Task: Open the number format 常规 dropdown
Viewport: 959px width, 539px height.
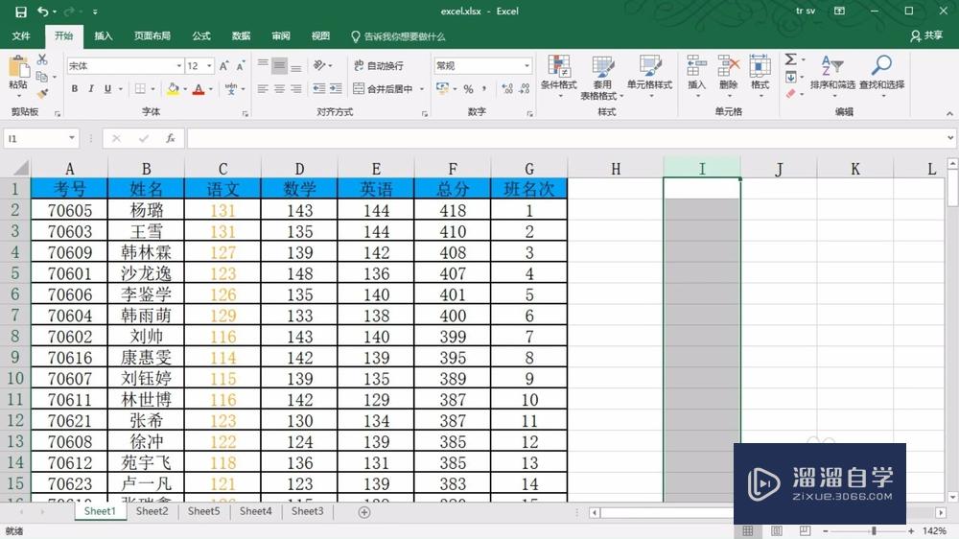Action: coord(526,65)
